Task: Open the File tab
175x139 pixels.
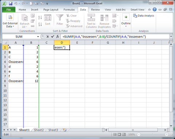Action: pos(9,9)
